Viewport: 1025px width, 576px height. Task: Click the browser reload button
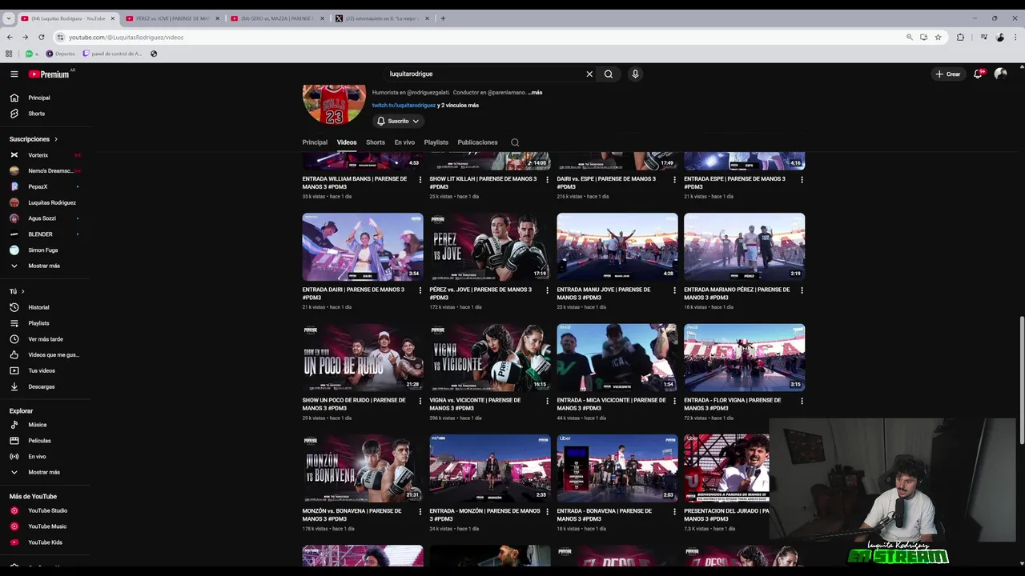42,37
